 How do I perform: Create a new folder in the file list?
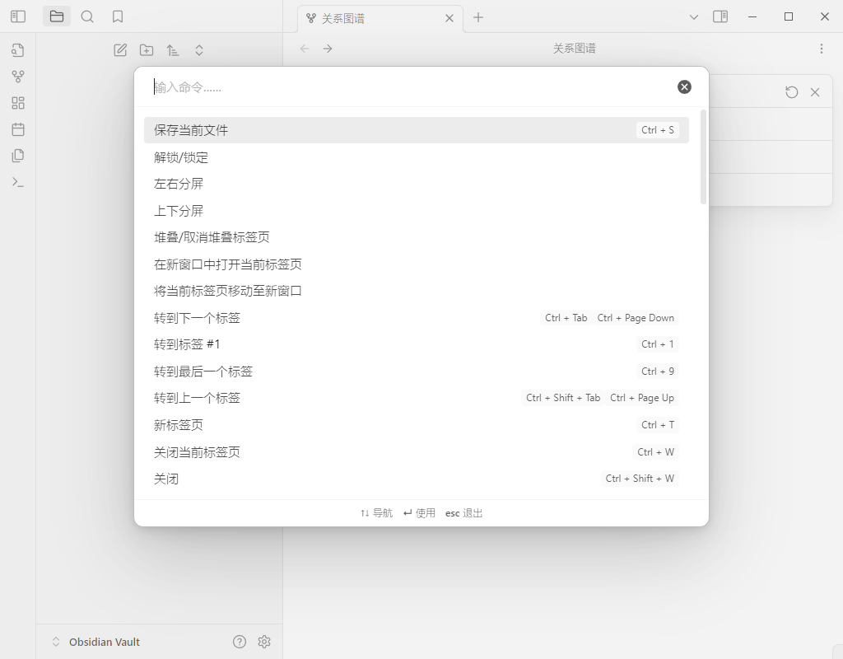click(x=146, y=49)
